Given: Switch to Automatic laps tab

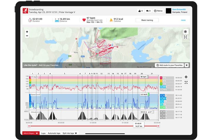Looking at the screenshot, I should 54,133.
